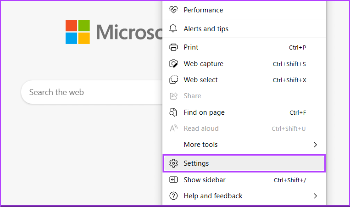The image size is (350, 207).
Task: Click the Web select dashed-square icon
Action: pos(173,80)
